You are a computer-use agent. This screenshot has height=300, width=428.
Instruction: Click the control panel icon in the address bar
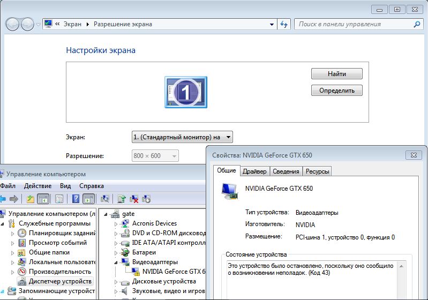click(48, 24)
